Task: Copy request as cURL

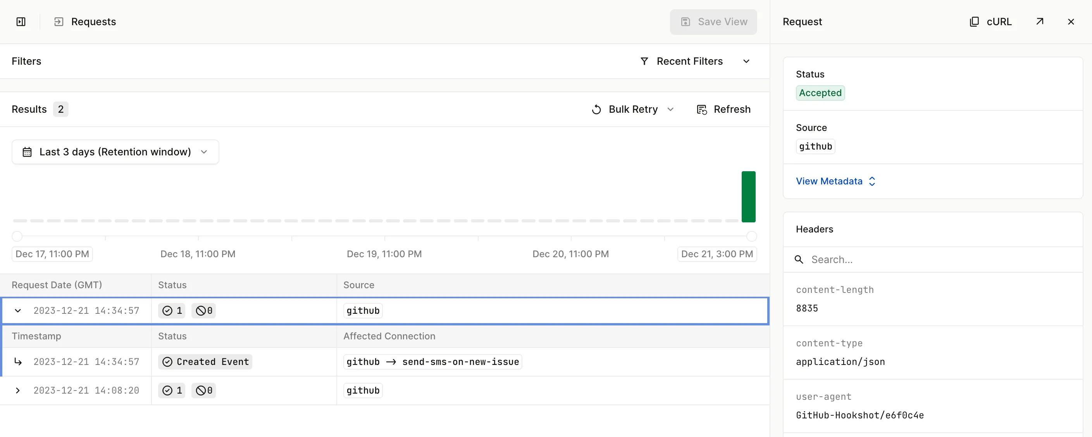Action: coord(990,22)
